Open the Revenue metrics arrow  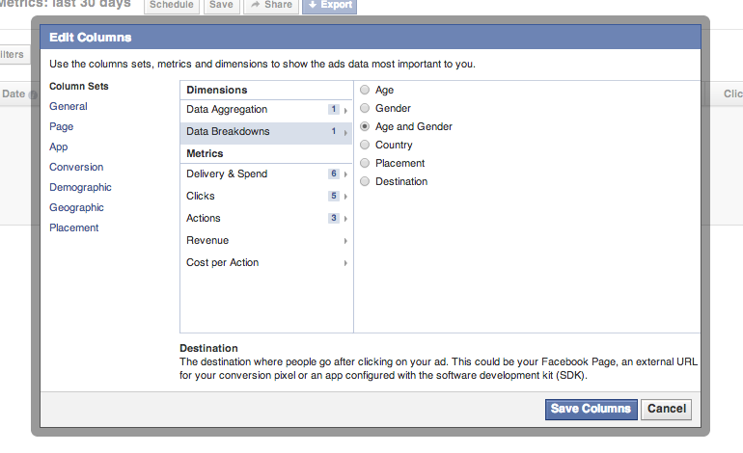pos(345,241)
